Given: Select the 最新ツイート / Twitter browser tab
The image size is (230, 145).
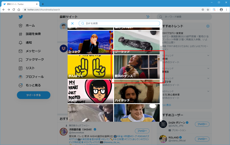Looking at the screenshot, I should (21, 4).
